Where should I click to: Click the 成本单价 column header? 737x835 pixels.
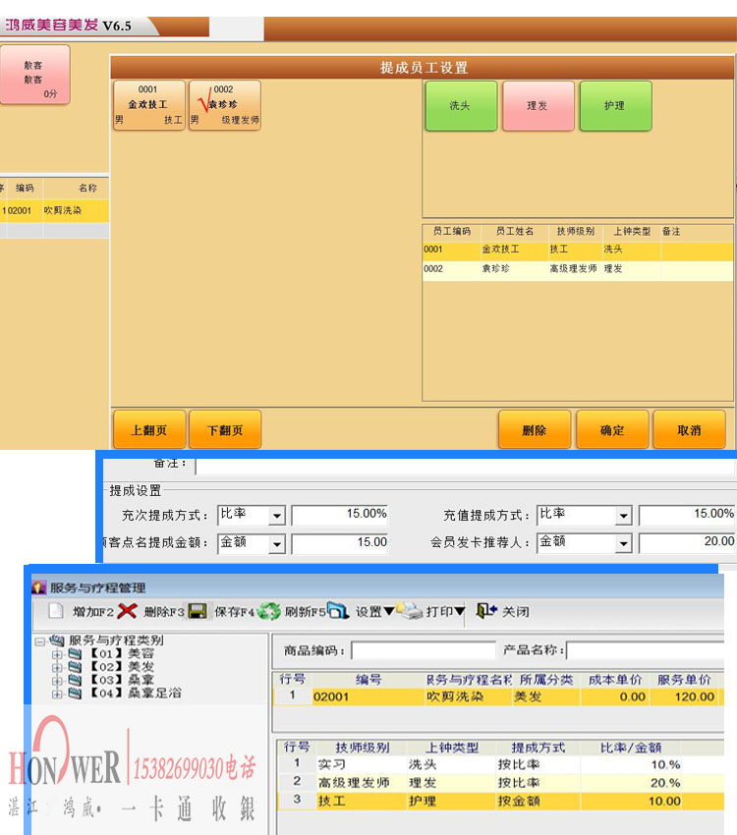(614, 680)
